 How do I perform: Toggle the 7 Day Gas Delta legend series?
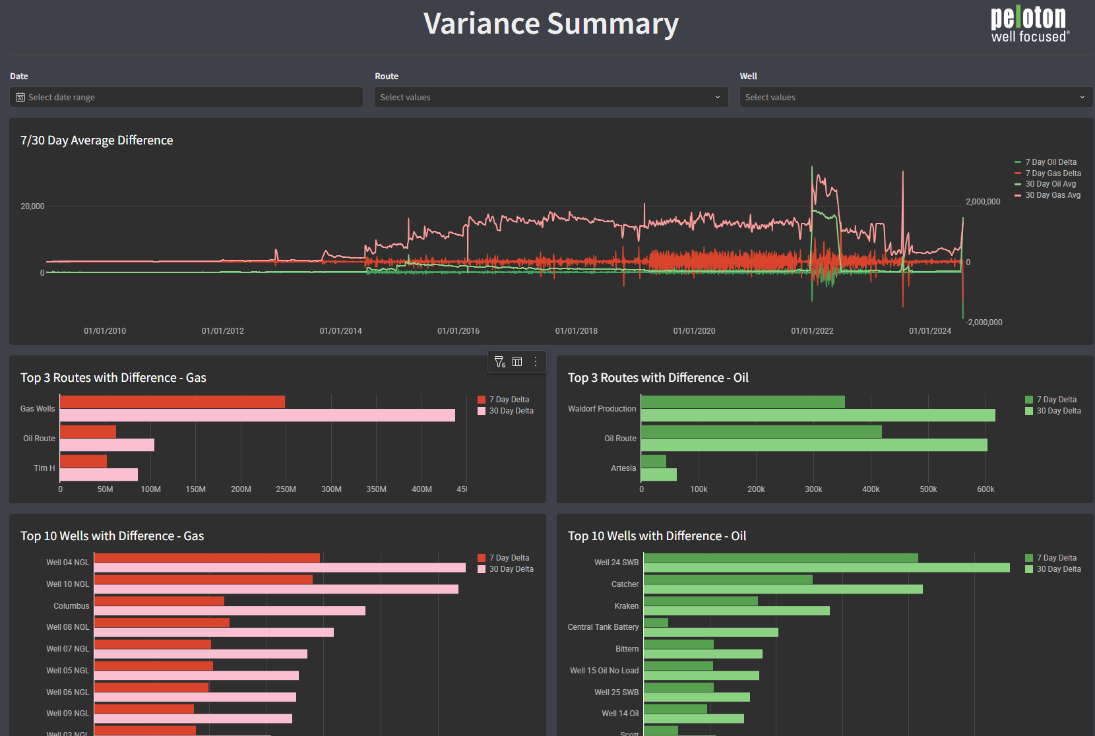(x=1052, y=173)
